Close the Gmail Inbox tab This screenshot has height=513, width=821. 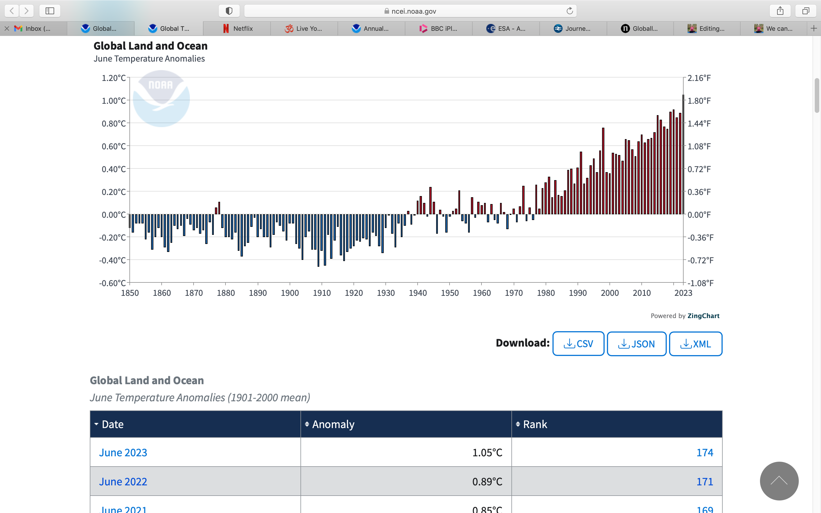pyautogui.click(x=7, y=28)
